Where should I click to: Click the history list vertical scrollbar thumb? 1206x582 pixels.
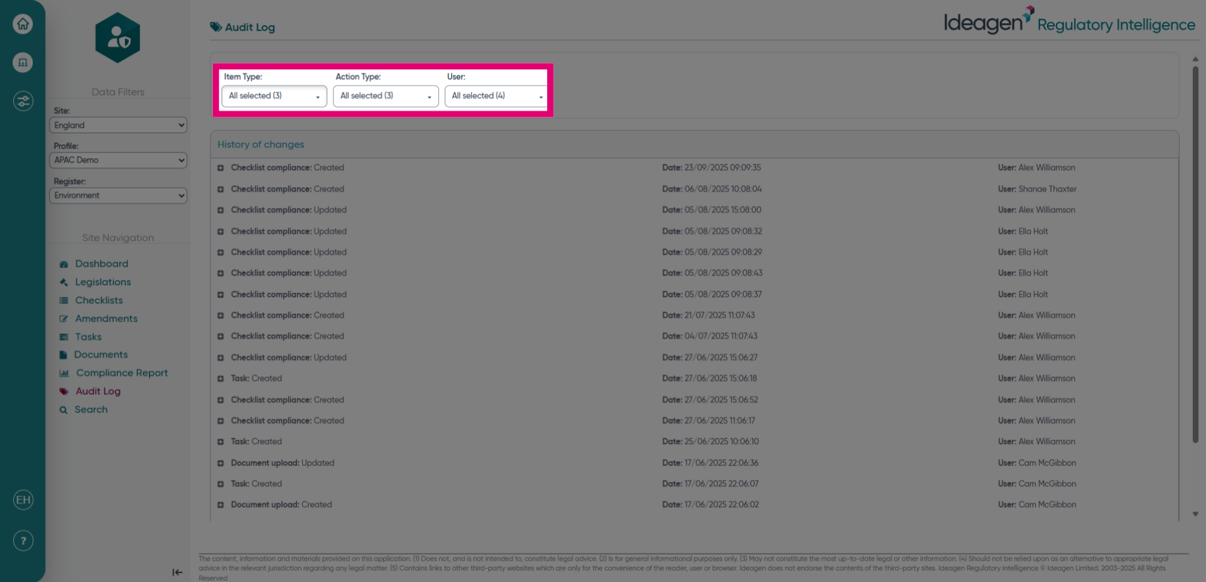pos(1195,254)
